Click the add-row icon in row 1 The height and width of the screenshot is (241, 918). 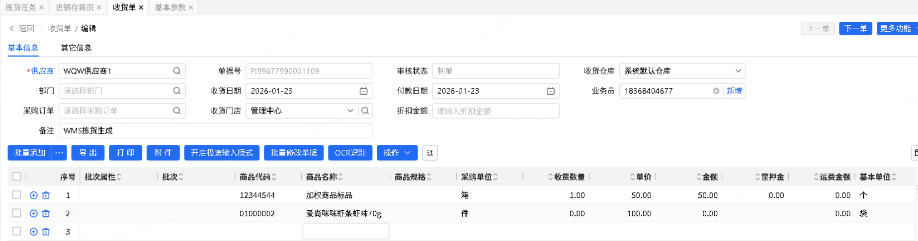click(x=33, y=195)
